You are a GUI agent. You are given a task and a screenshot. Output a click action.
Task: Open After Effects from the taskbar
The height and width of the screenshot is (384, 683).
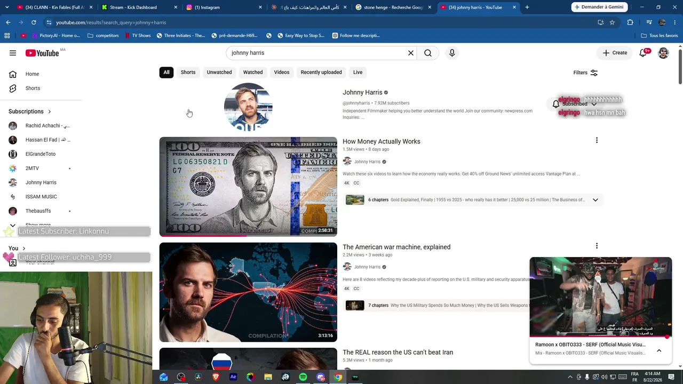pos(233,377)
